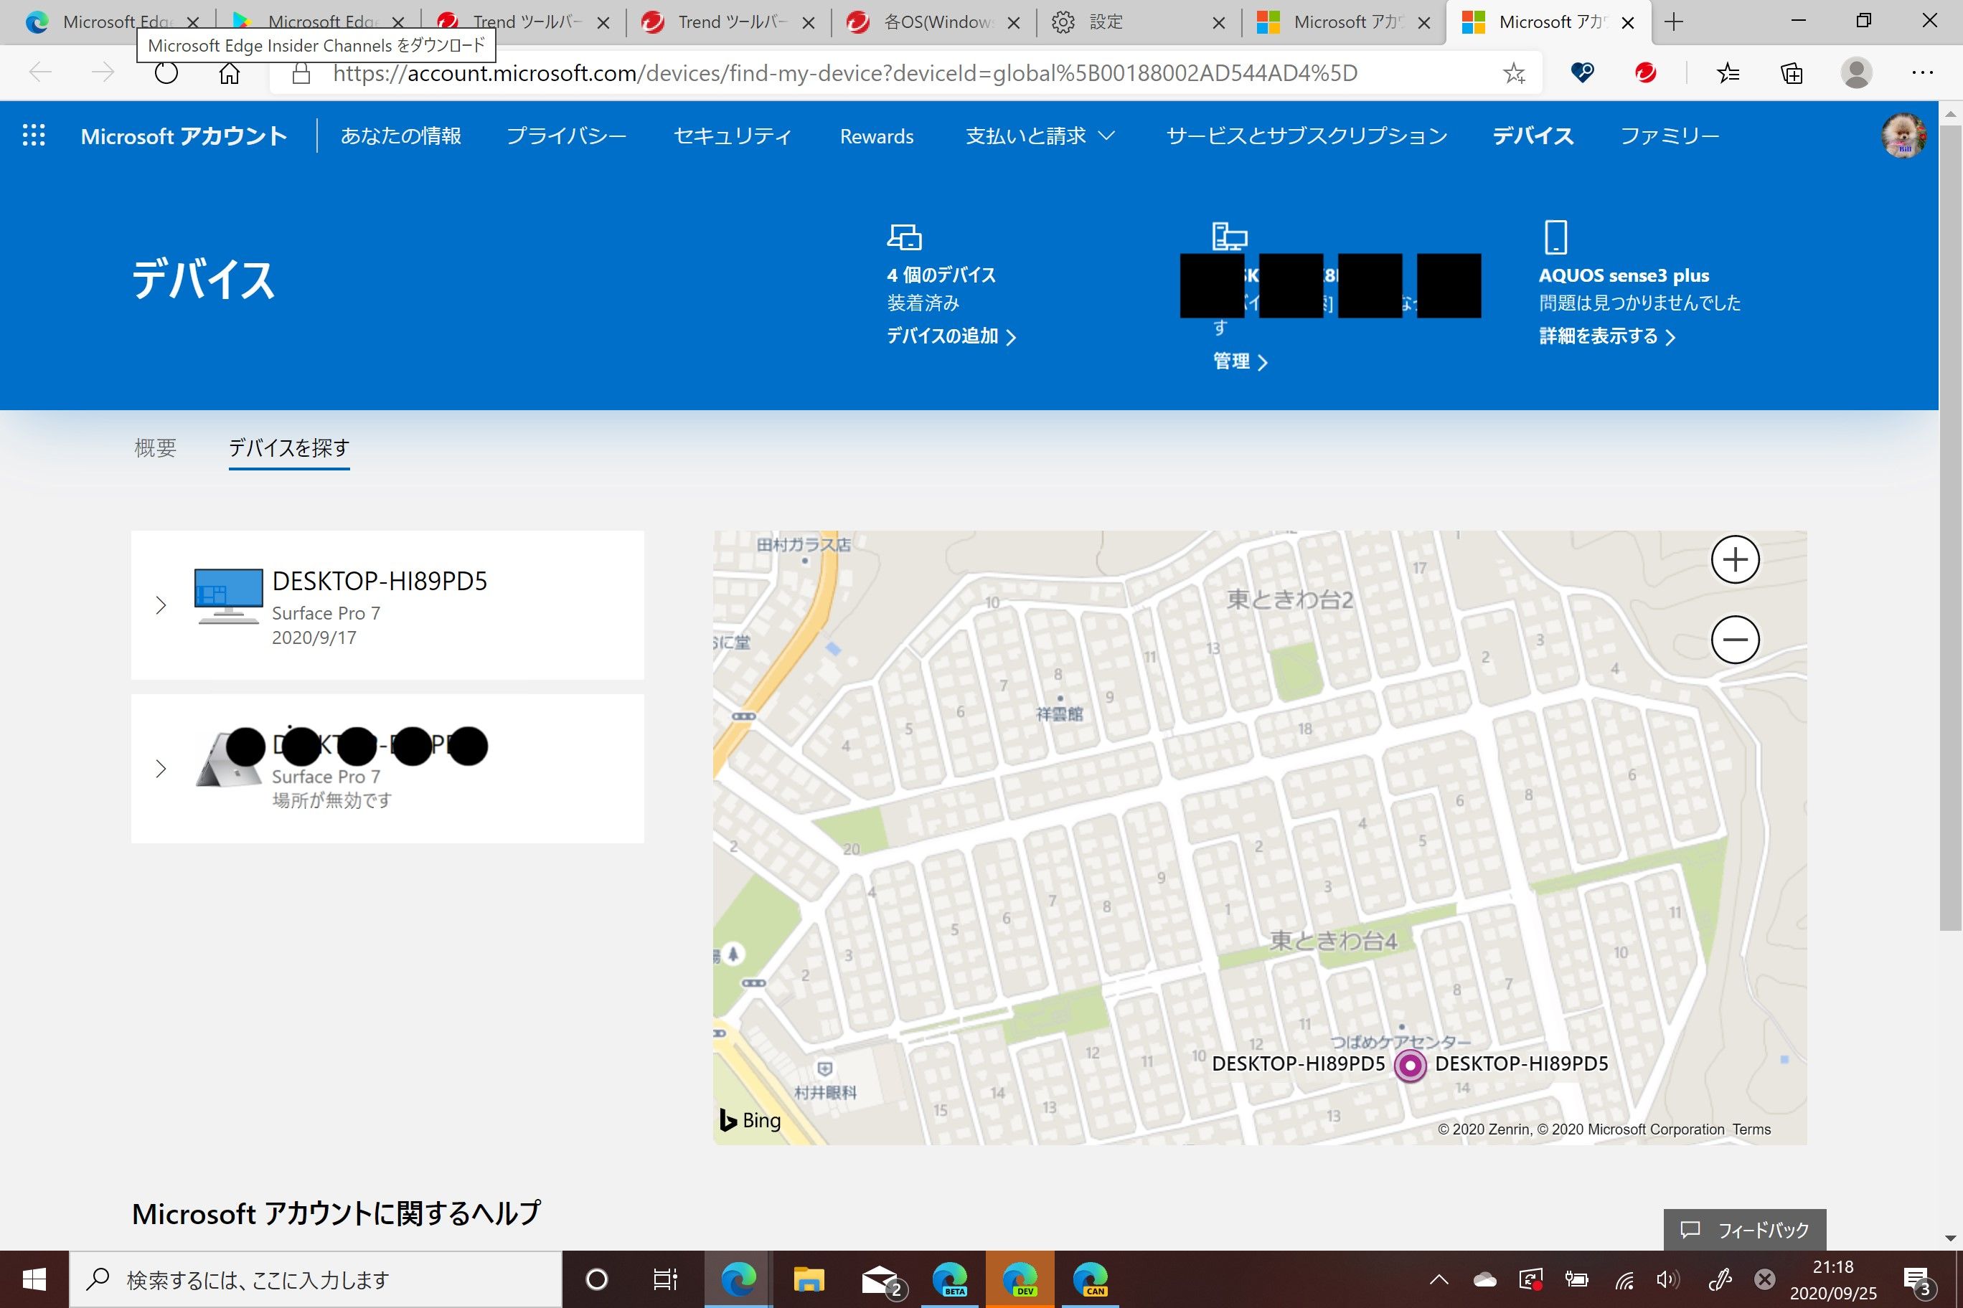Viewport: 1963px width, 1308px height.
Task: Click the DESKTOP-HI89PD5 location pin on map
Action: tap(1410, 1065)
